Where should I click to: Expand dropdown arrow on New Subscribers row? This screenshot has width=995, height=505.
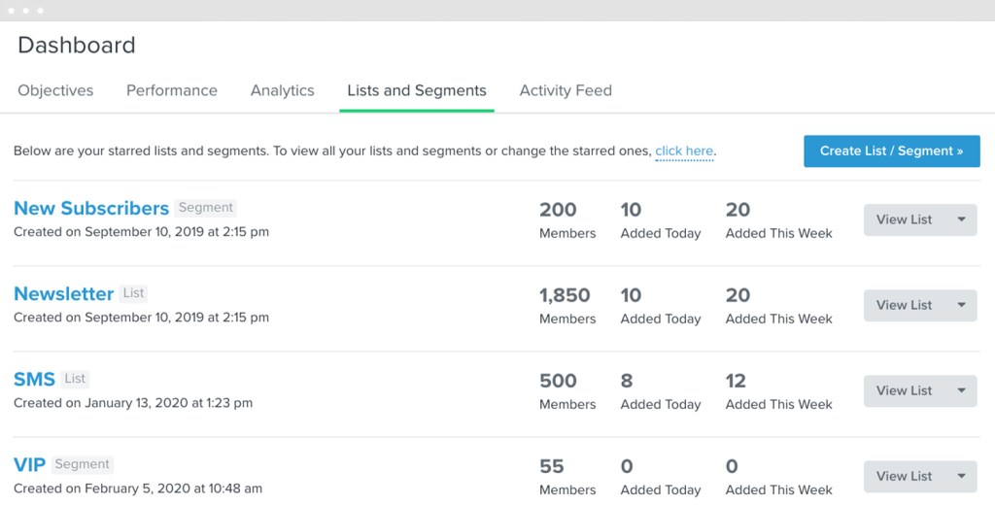pyautogui.click(x=961, y=219)
